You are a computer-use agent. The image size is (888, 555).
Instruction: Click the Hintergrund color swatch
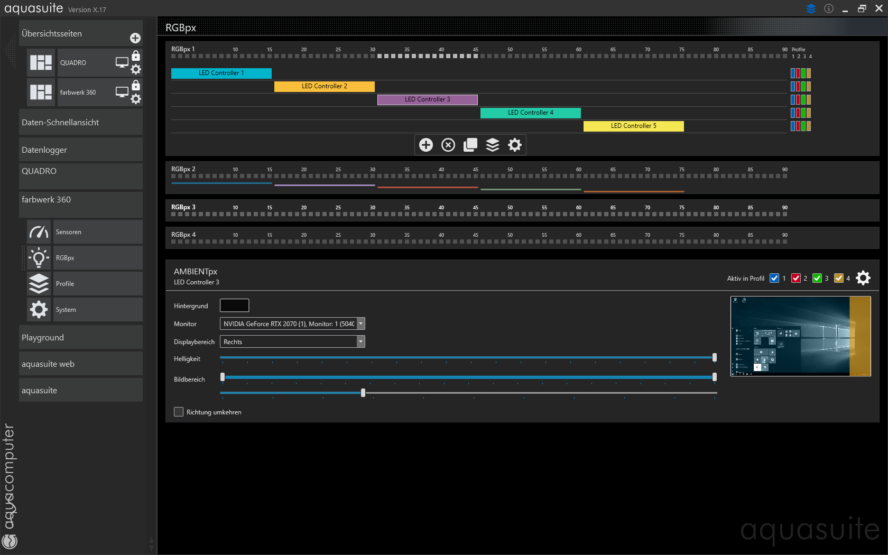pyautogui.click(x=234, y=306)
